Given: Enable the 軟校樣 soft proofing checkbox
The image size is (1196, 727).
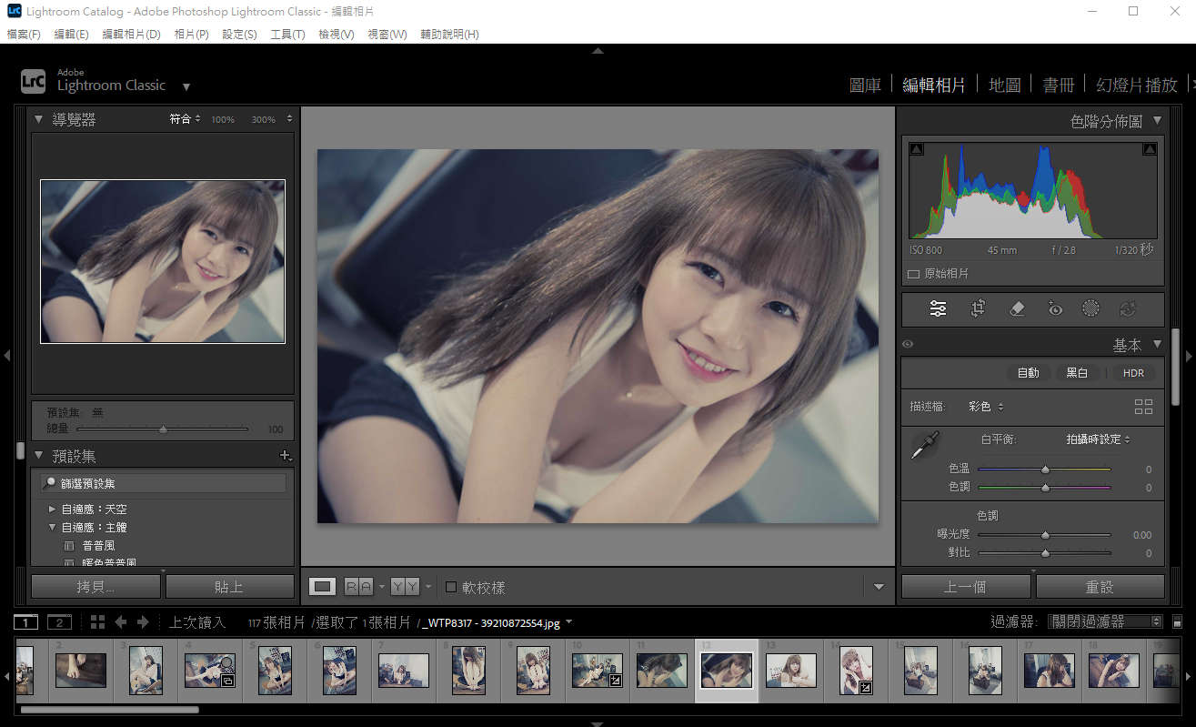Looking at the screenshot, I should 451,587.
